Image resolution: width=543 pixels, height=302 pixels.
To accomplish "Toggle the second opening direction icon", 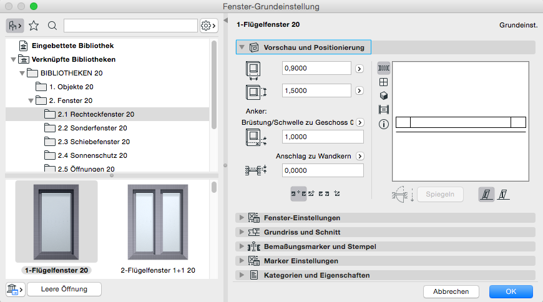I will point(503,194).
